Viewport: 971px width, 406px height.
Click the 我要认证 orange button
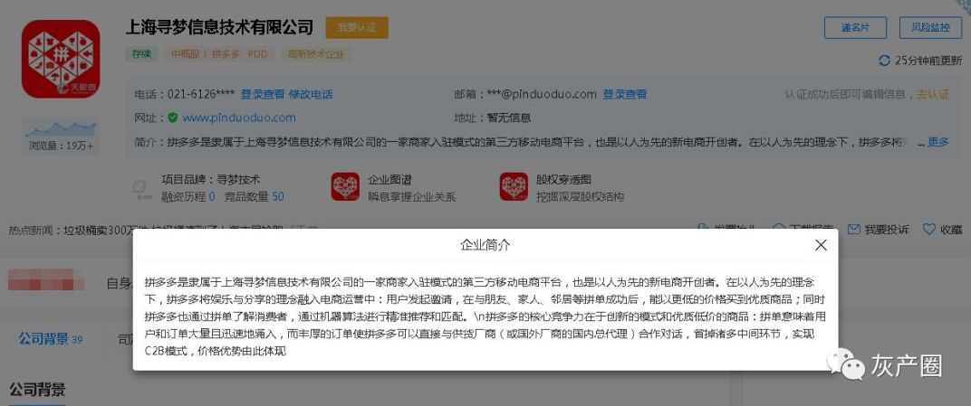point(357,28)
